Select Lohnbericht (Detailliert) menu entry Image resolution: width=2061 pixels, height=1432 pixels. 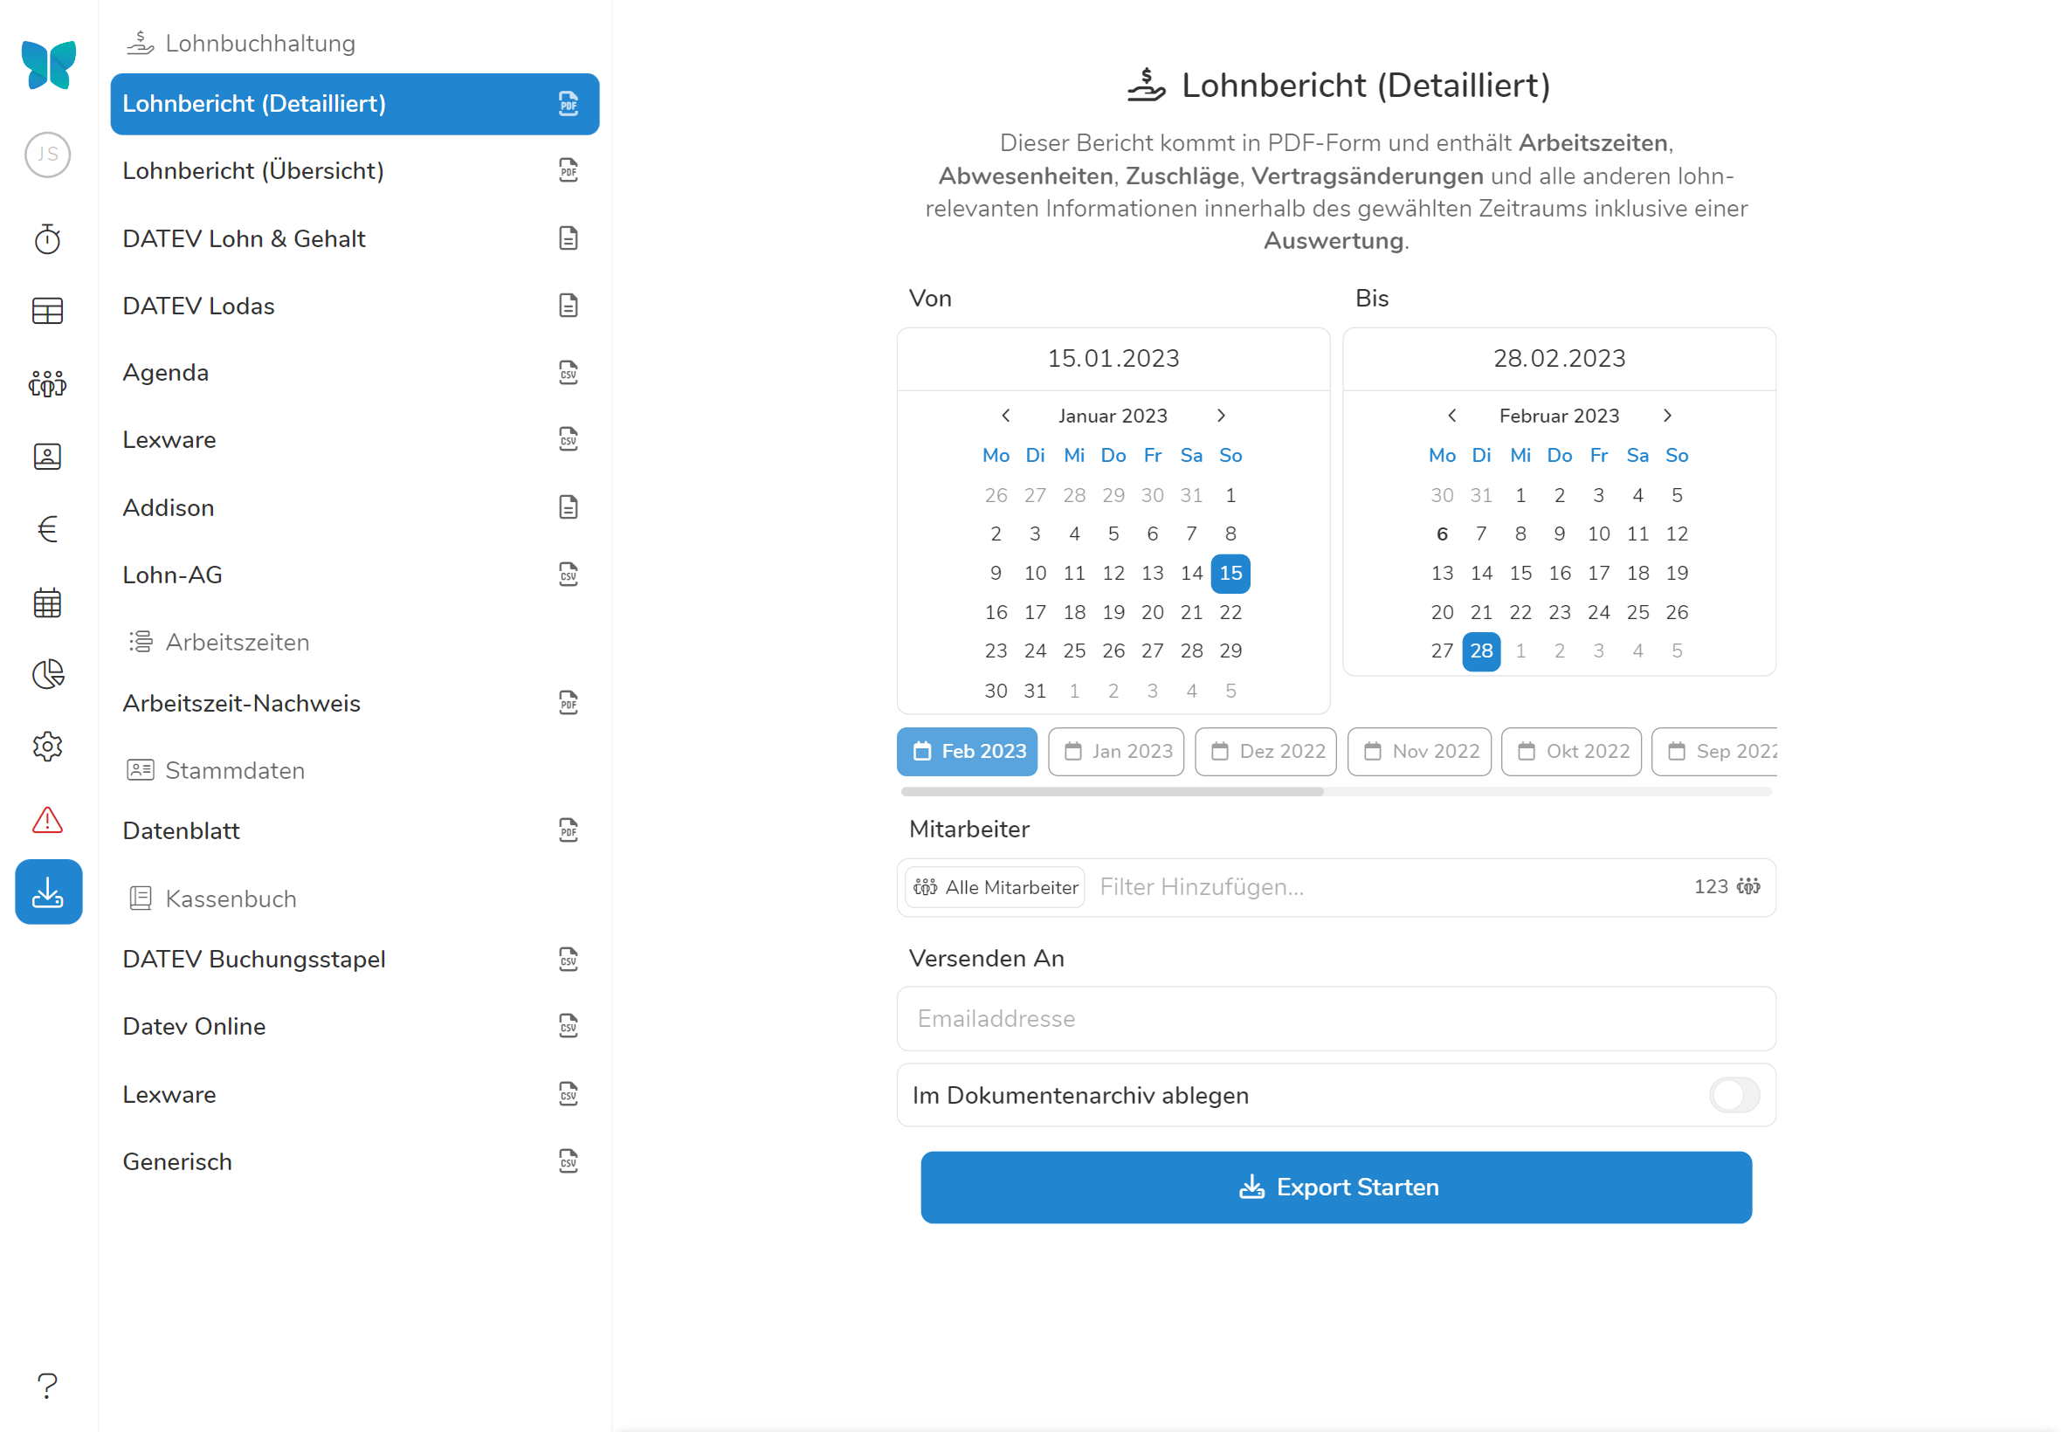(x=355, y=104)
